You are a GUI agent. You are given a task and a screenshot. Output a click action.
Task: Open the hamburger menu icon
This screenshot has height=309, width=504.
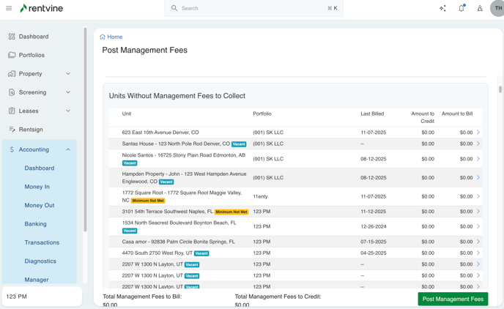pyautogui.click(x=9, y=9)
